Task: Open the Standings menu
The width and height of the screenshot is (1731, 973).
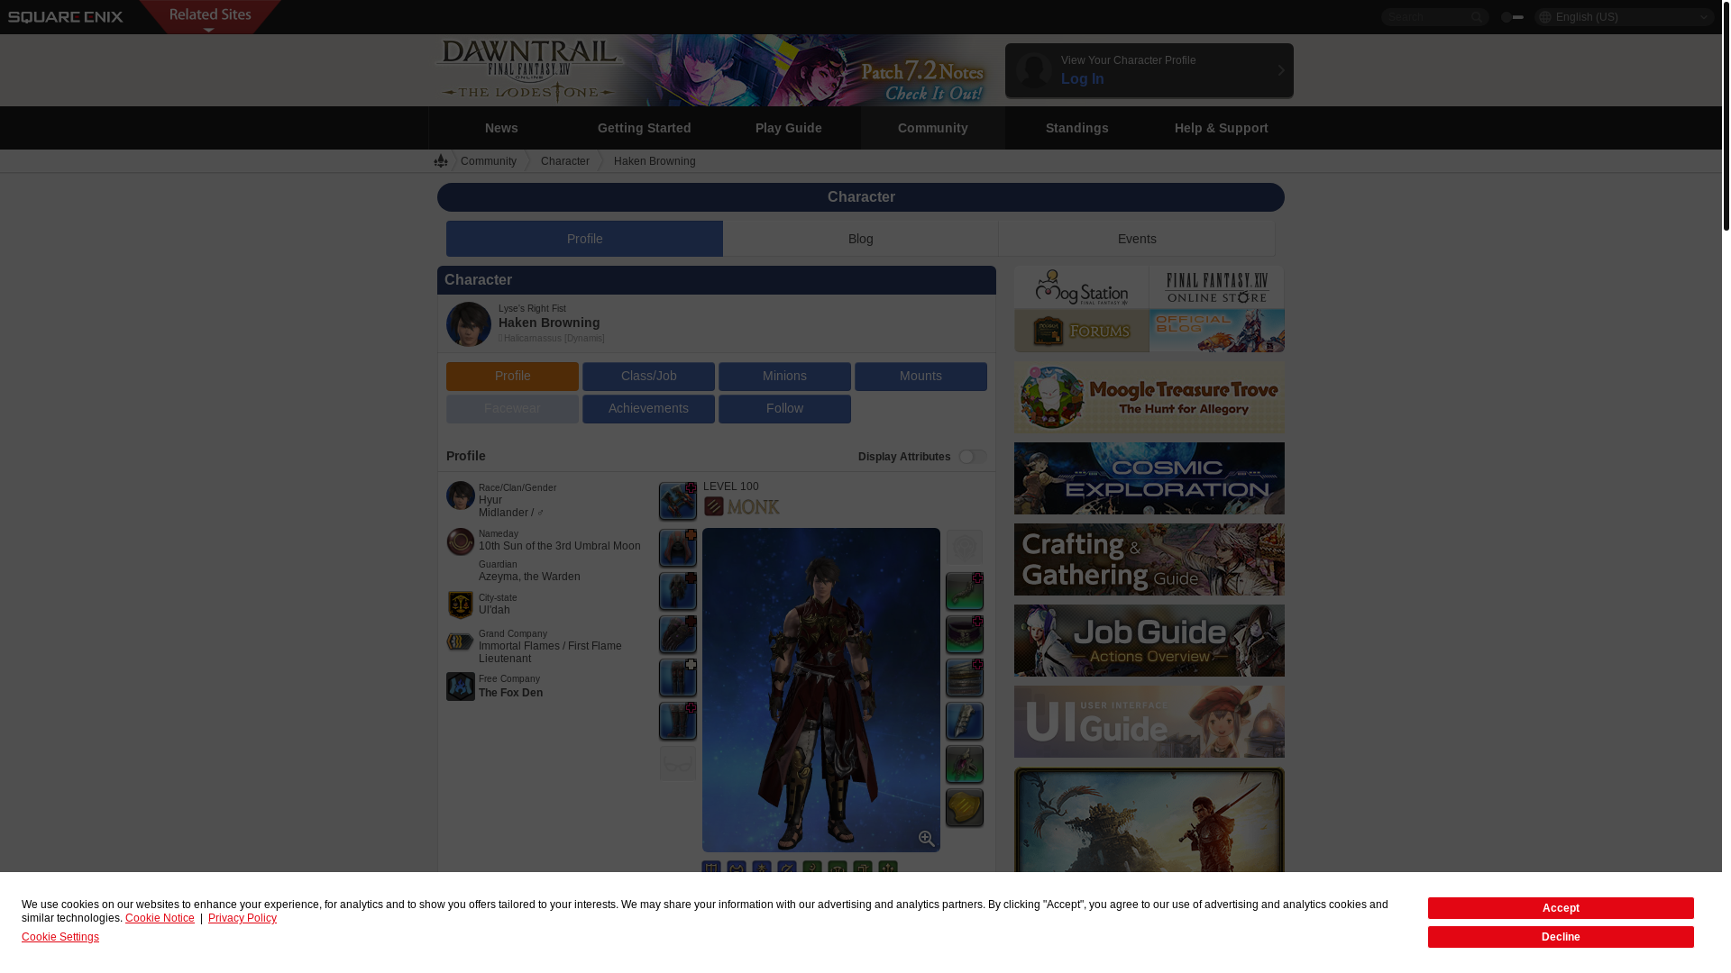Action: tap(1077, 128)
